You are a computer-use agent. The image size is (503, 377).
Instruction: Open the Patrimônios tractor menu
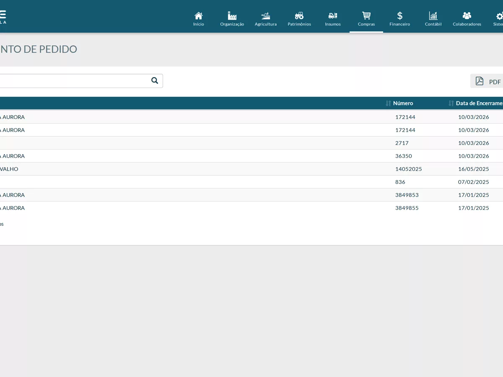[x=299, y=19]
